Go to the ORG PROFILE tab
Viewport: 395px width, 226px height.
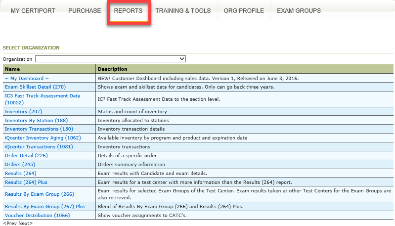point(244,11)
